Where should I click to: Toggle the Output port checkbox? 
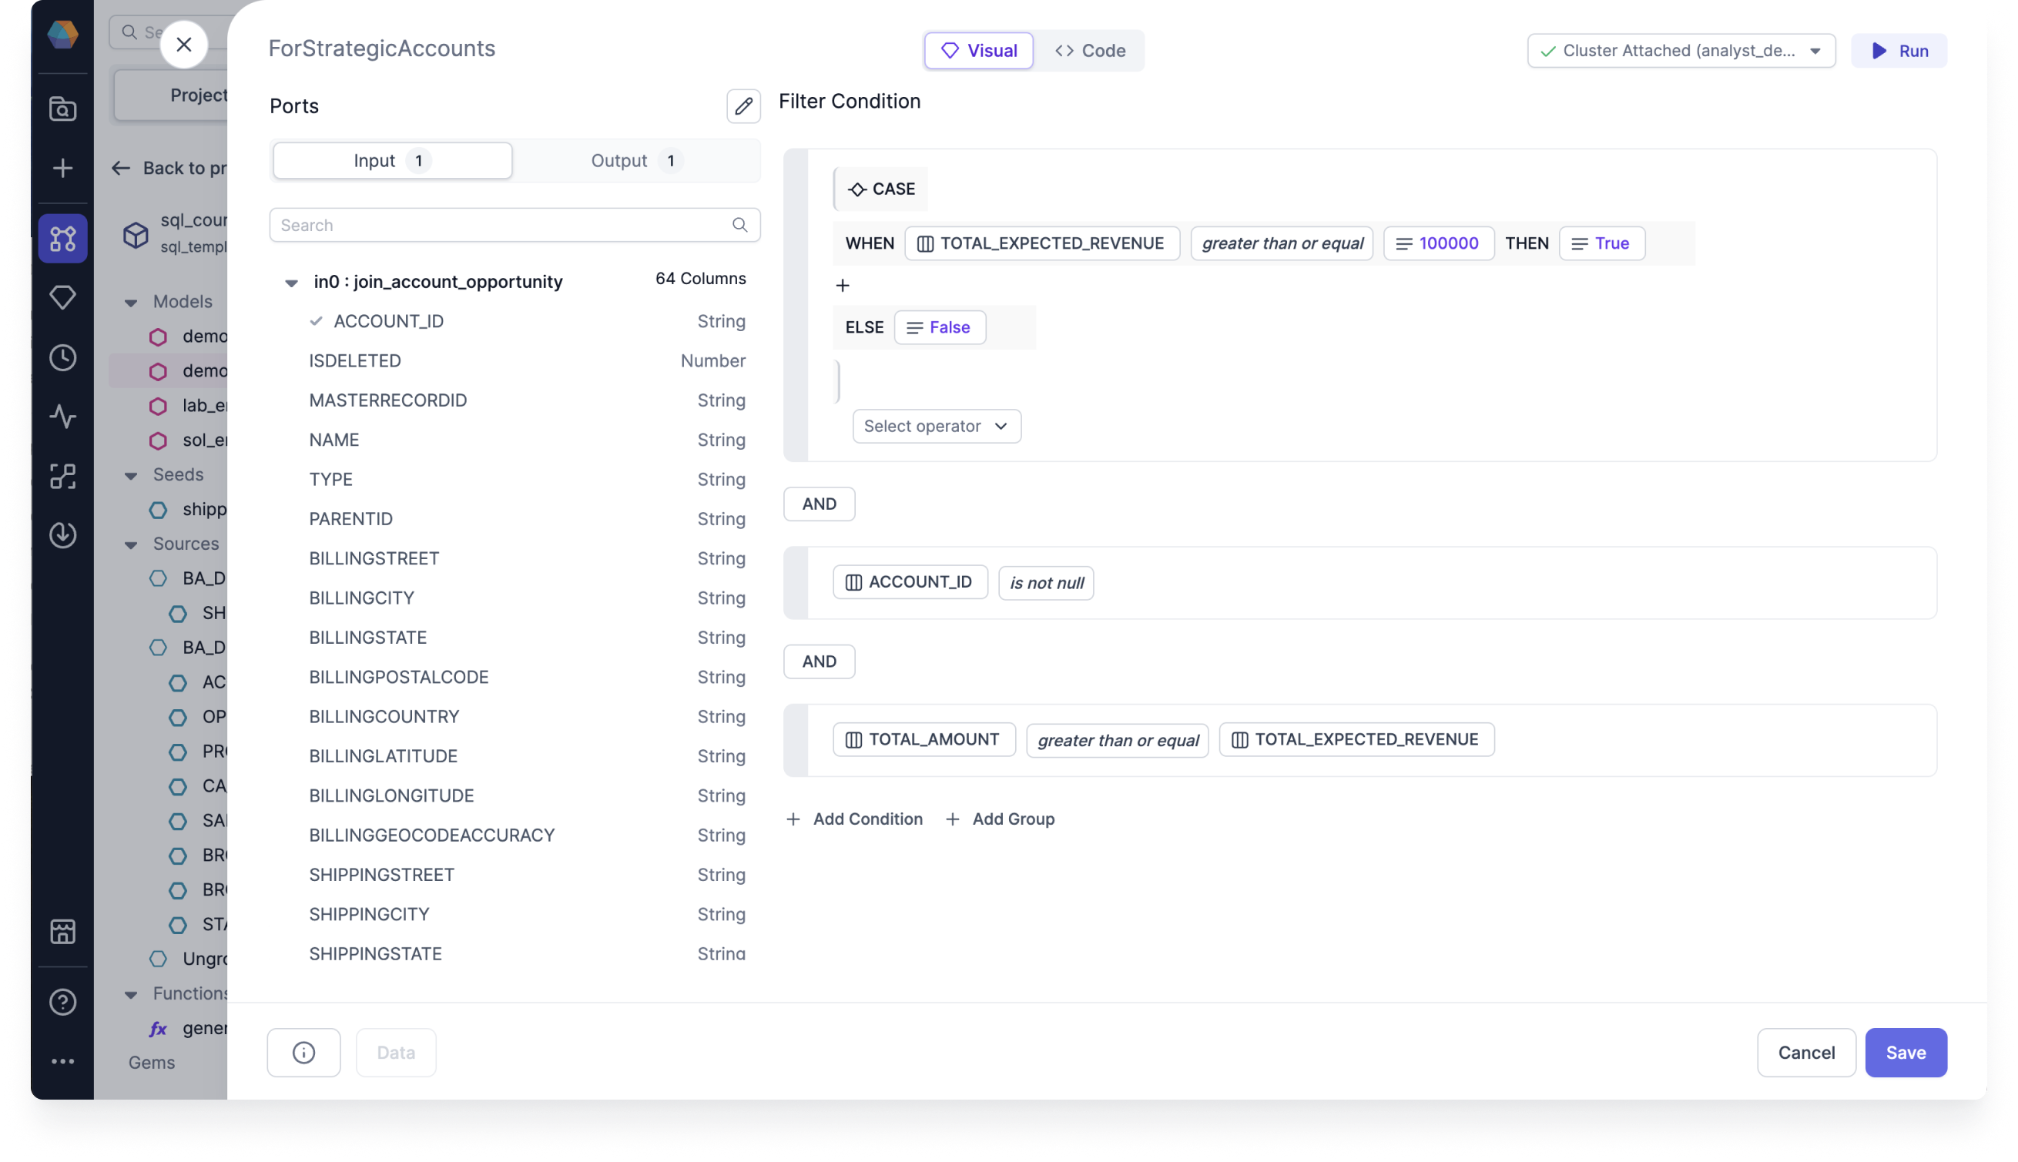632,159
